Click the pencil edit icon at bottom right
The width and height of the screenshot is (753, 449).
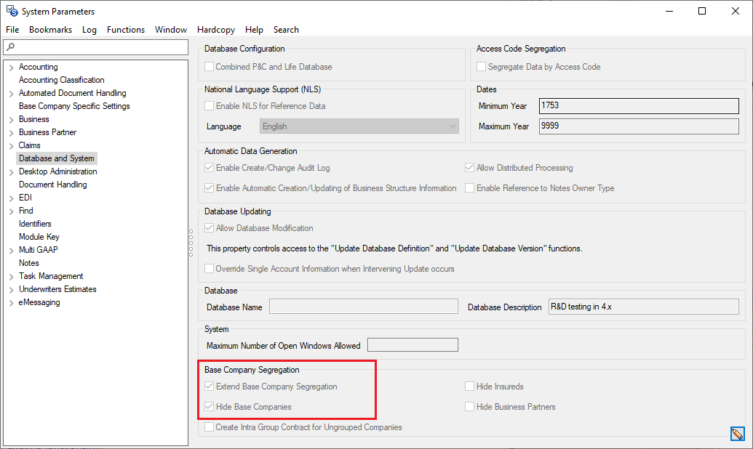click(737, 434)
